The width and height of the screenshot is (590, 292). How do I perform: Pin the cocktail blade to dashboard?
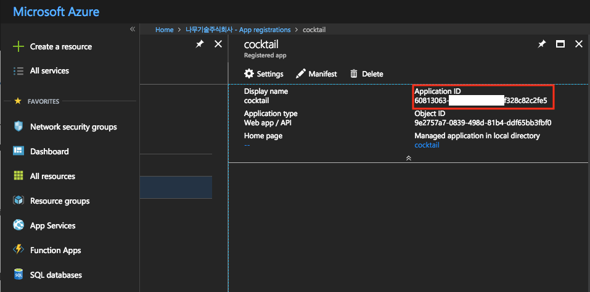pyautogui.click(x=542, y=44)
